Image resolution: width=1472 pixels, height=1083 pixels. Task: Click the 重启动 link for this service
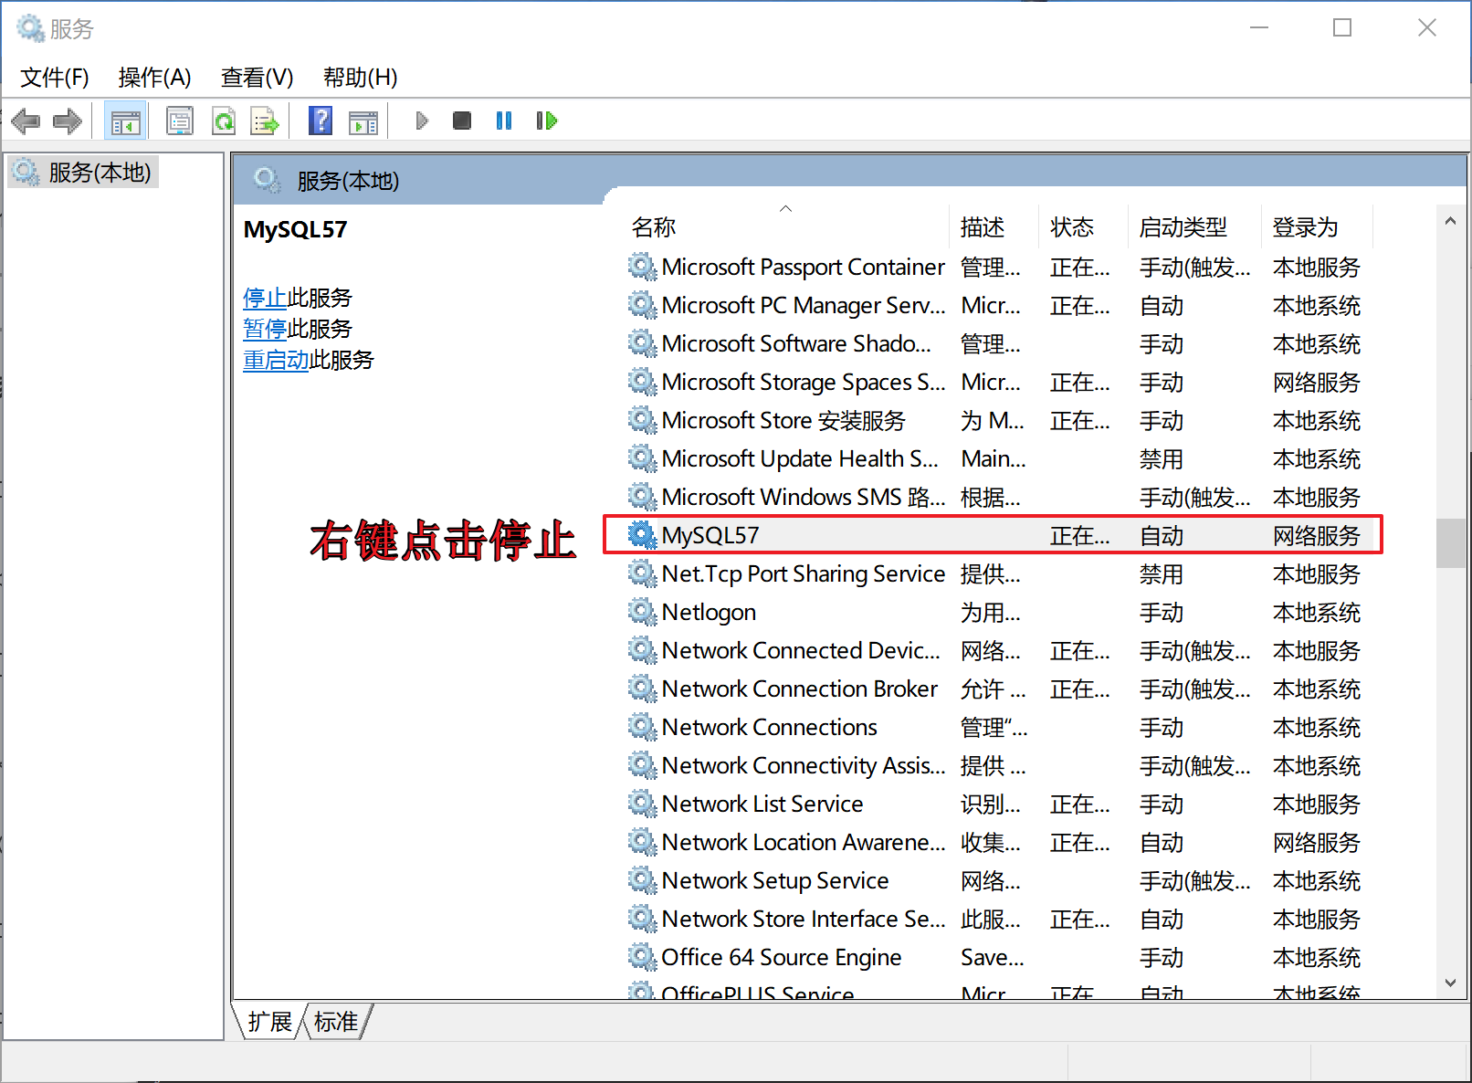pyautogui.click(x=276, y=360)
